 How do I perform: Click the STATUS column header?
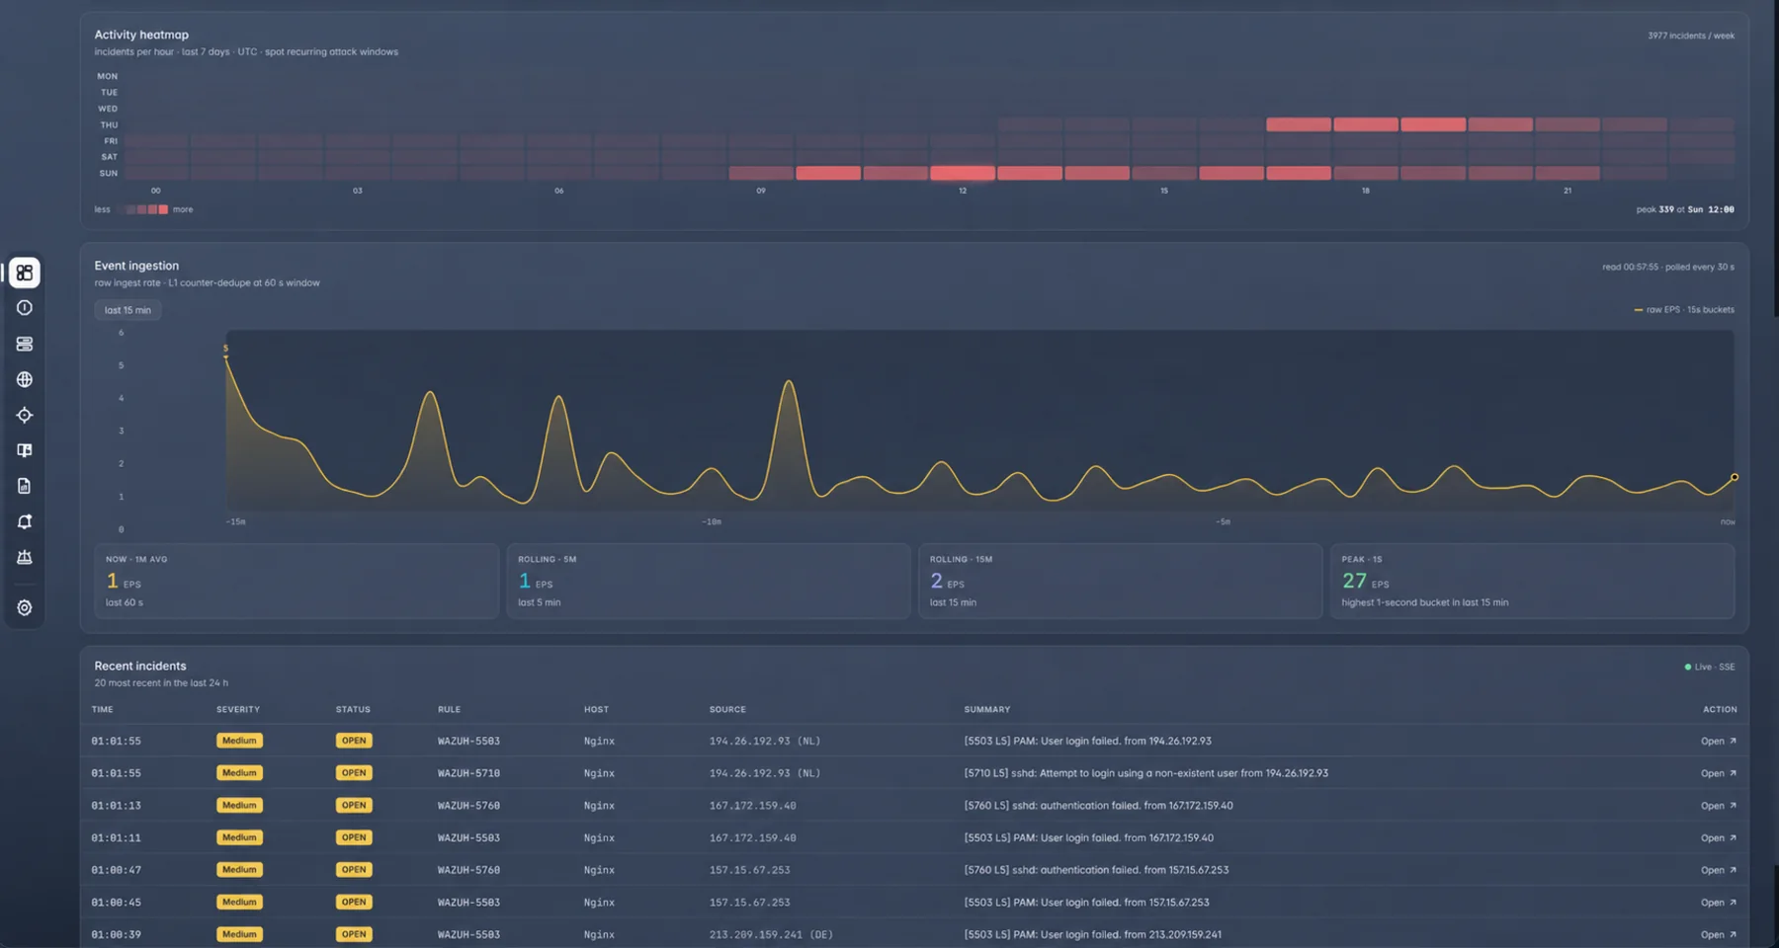point(353,709)
